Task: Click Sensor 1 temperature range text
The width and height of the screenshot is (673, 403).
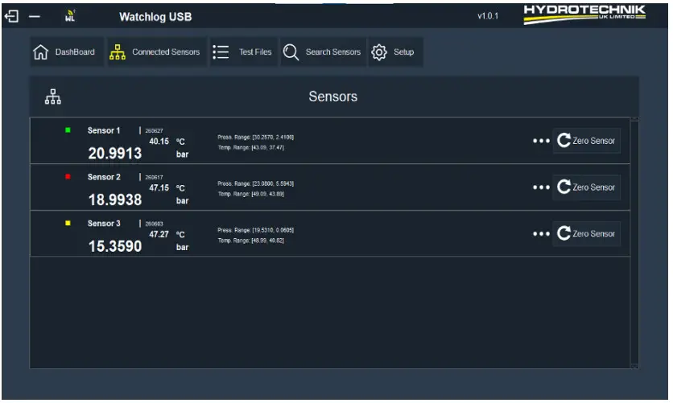Action: click(x=250, y=147)
